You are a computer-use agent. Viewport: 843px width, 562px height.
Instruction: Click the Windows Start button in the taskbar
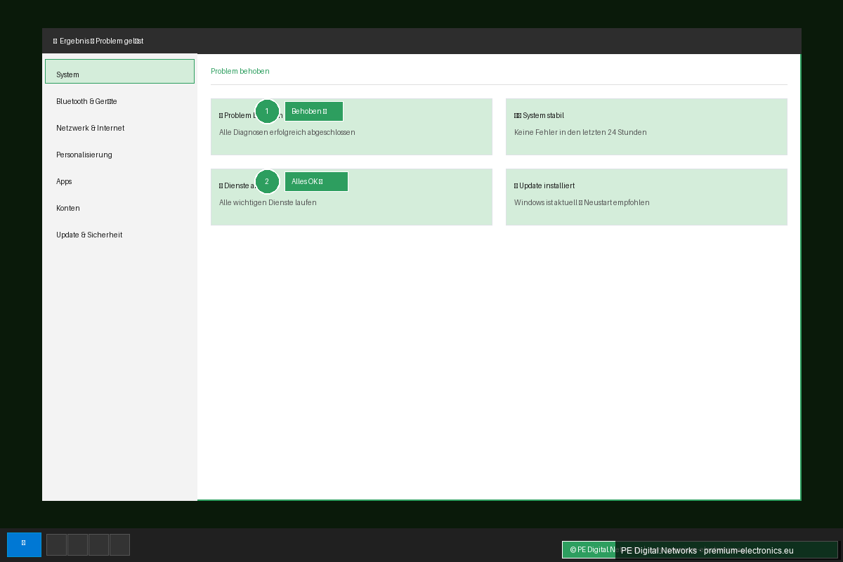(x=24, y=544)
